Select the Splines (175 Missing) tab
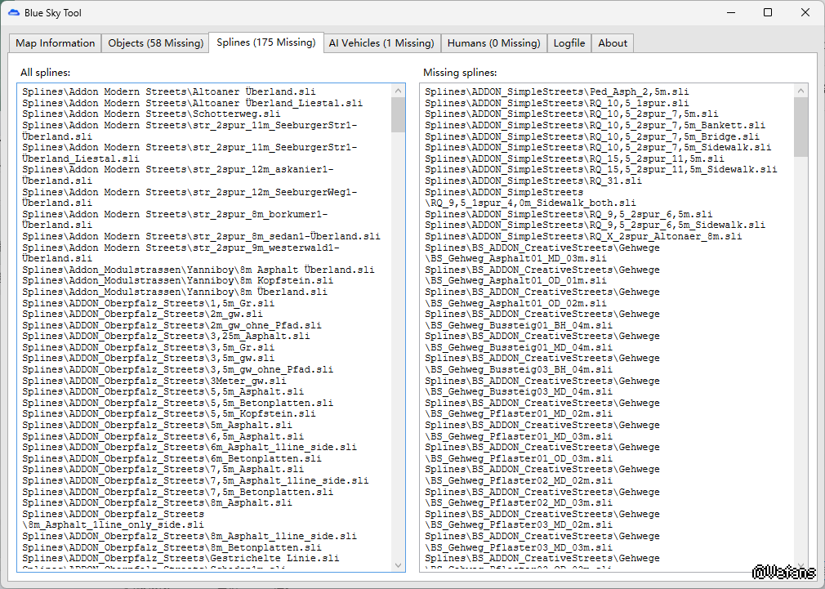825x589 pixels. point(265,42)
